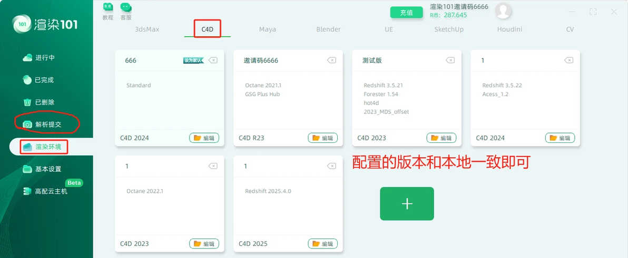
Task: Edit the Redshift 3.5.22 C4D 2024 environment
Action: tap(560, 138)
